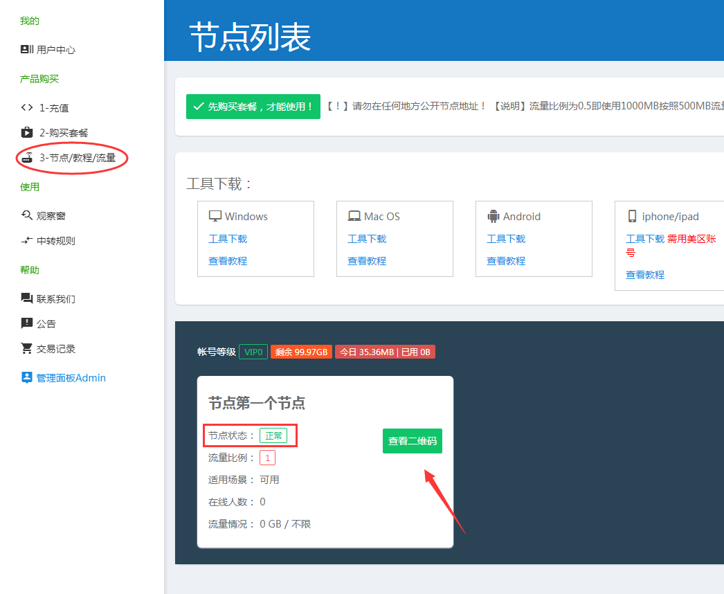
Task: Click the 用户中心 person icon
Action: point(24,49)
